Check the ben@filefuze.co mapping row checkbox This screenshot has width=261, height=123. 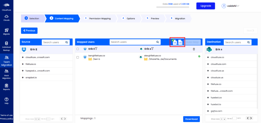tap(78, 57)
